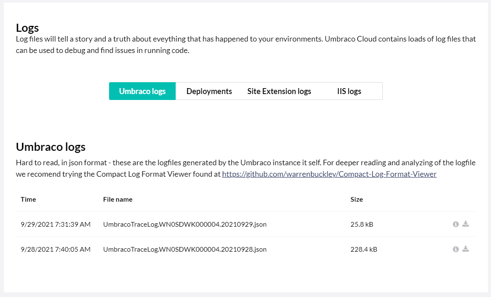Click the 9/28/2021 7:40:05 AM timestamp
The width and height of the screenshot is (491, 297).
tap(56, 249)
